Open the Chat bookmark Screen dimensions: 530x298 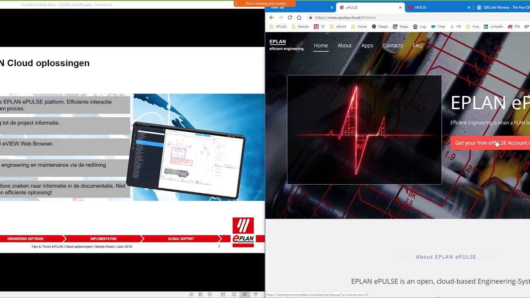point(438,26)
